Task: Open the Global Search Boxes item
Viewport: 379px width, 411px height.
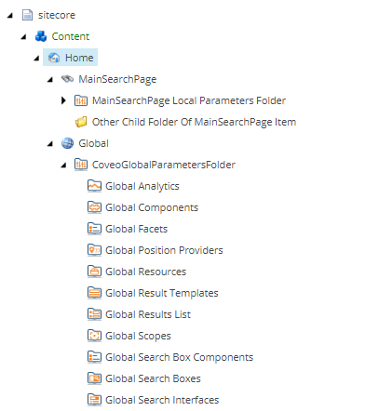Action: click(153, 378)
